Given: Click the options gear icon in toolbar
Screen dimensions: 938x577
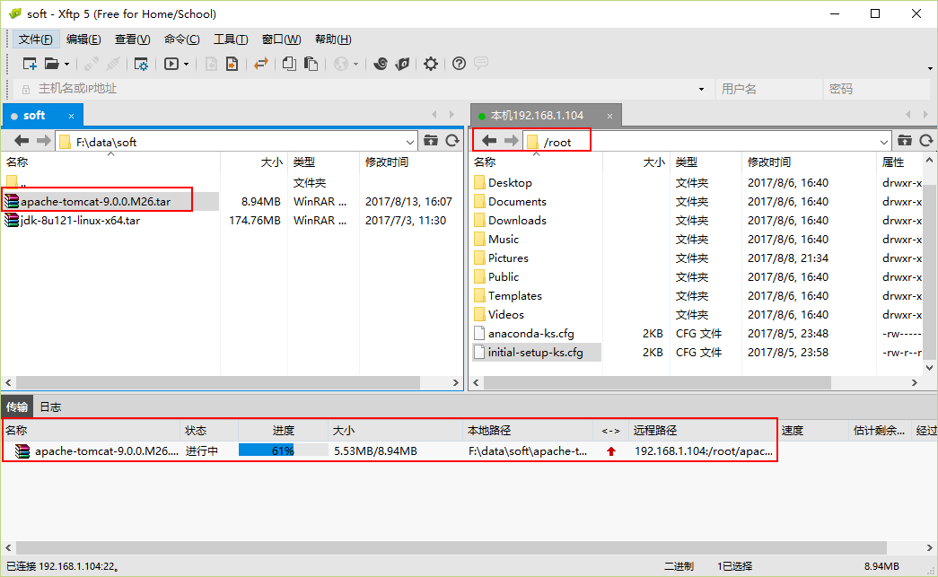Looking at the screenshot, I should [431, 64].
